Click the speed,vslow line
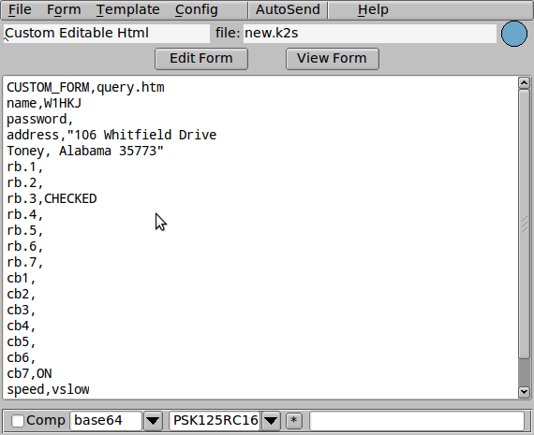 [48, 389]
